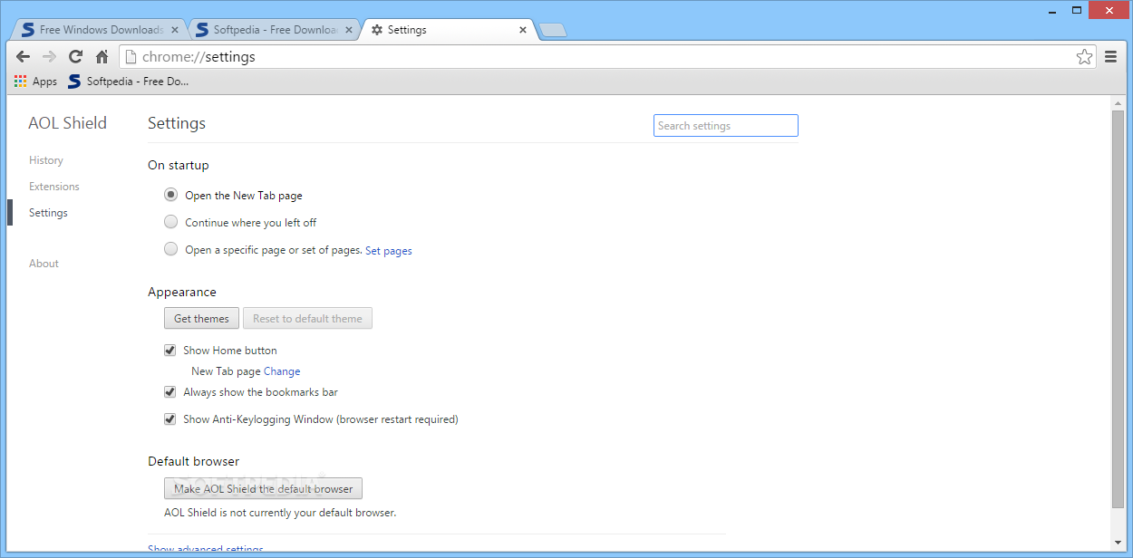Click Show advanced settings link
The width and height of the screenshot is (1133, 558).
tap(206, 550)
